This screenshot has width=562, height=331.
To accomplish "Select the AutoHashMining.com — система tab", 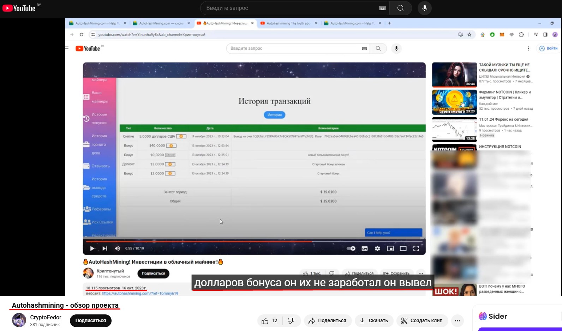I will coord(161,23).
